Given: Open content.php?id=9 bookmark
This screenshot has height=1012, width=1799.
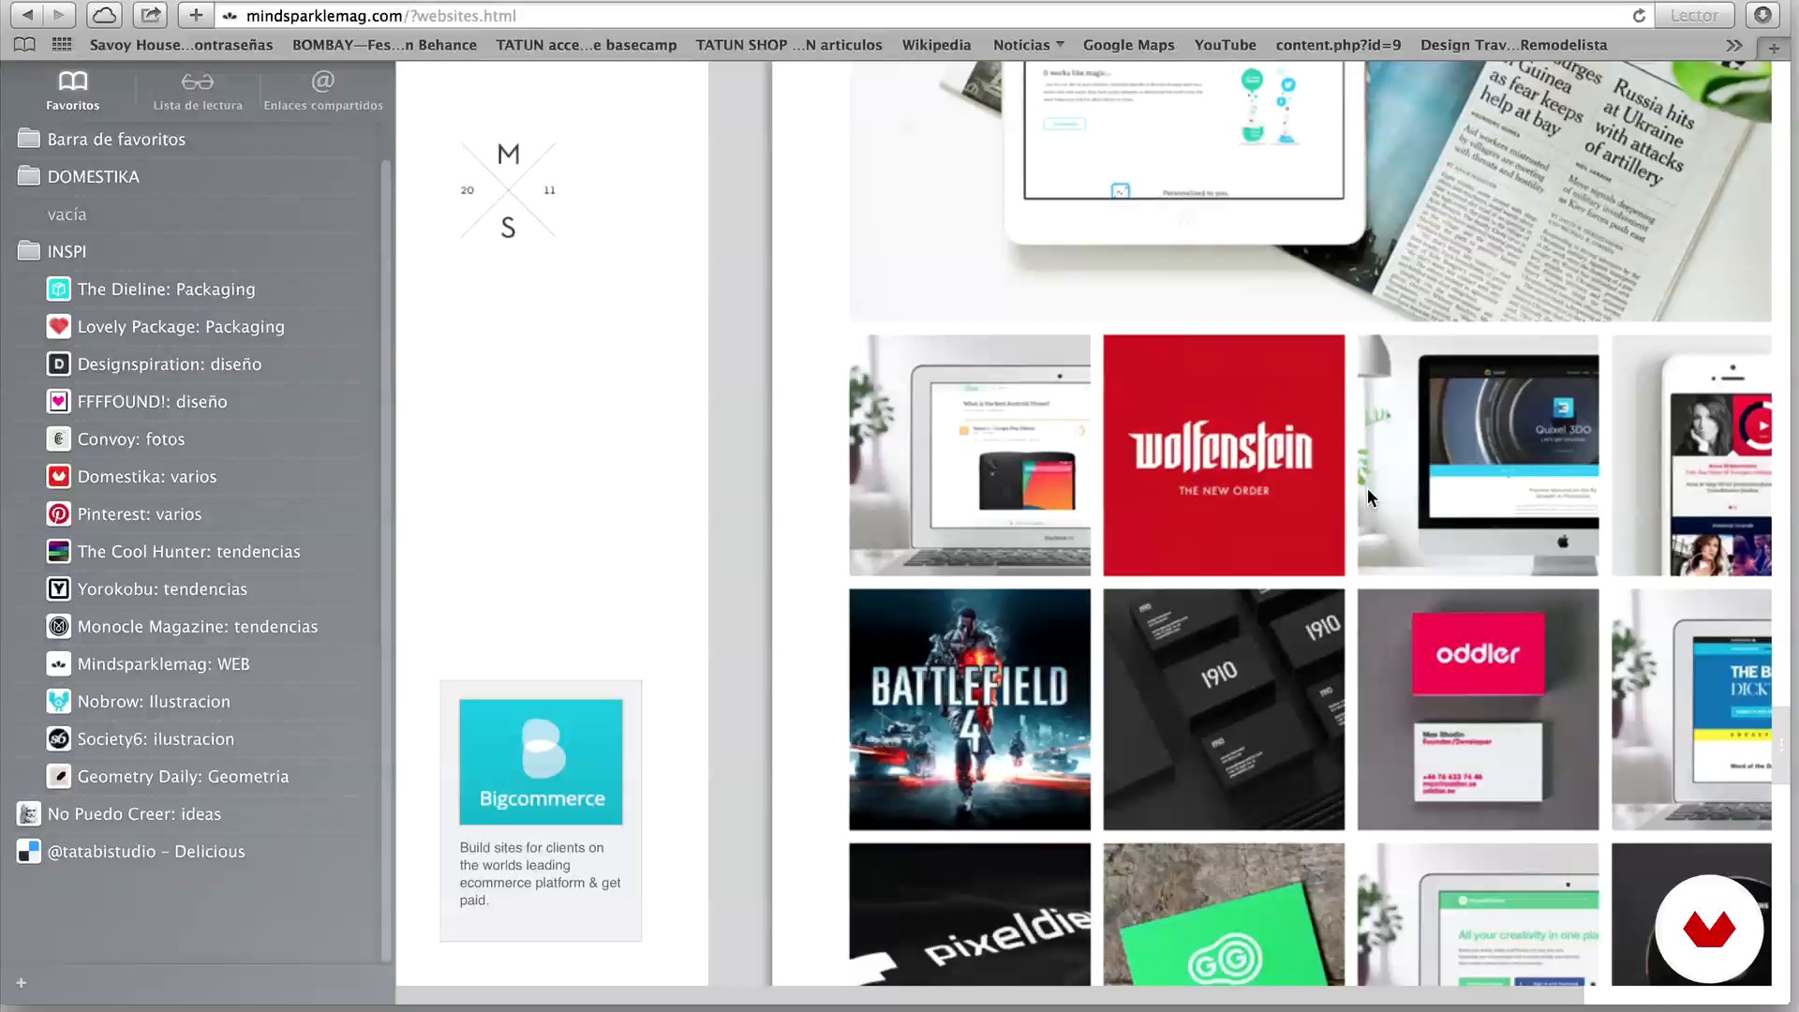Looking at the screenshot, I should 1338,45.
